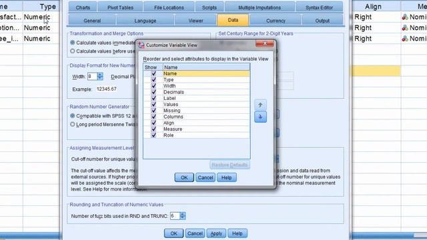
Task: Toggle the Decimals attribute checkbox
Action: click(153, 92)
